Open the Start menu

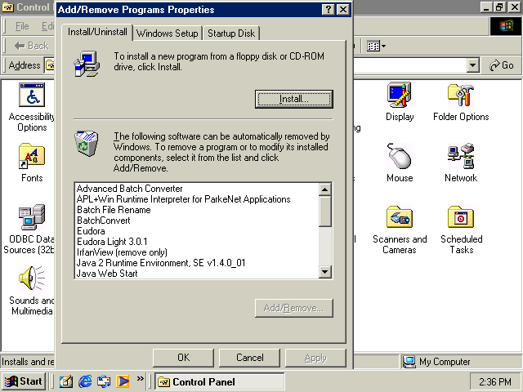click(x=24, y=381)
